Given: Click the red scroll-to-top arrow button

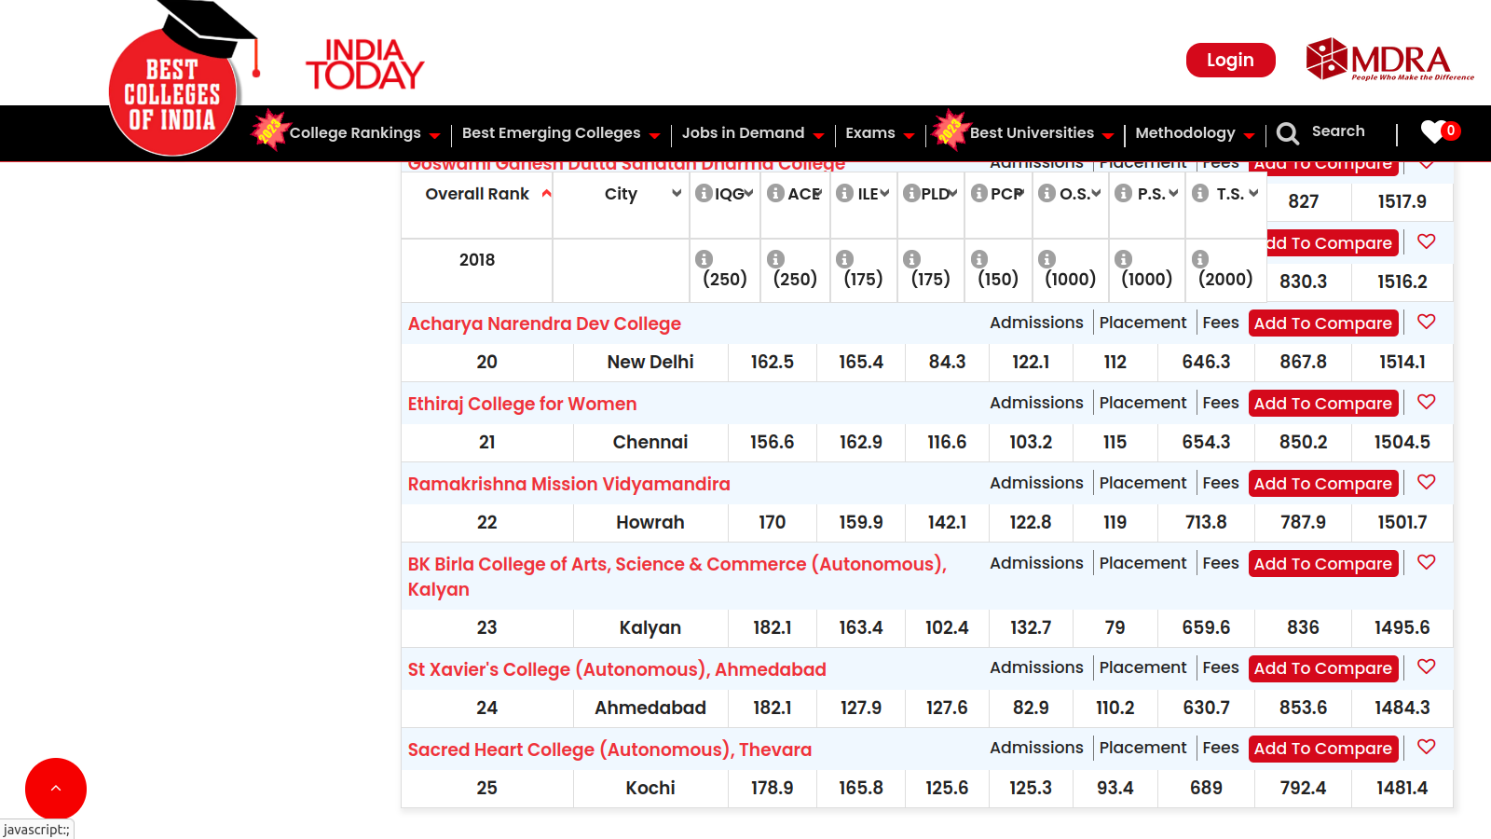Looking at the screenshot, I should 56,789.
